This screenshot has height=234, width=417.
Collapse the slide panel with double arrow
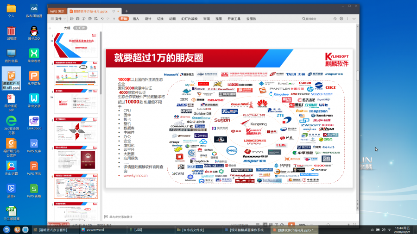pos(50,28)
